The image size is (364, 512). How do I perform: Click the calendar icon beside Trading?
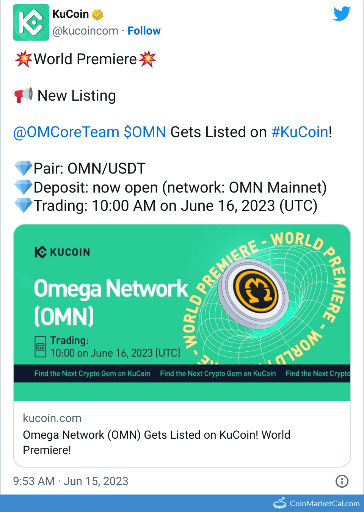[40, 346]
